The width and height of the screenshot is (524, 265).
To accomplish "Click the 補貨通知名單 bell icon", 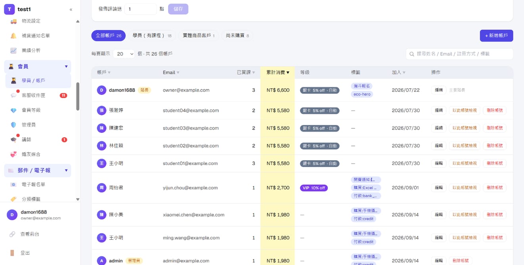I will [13, 36].
